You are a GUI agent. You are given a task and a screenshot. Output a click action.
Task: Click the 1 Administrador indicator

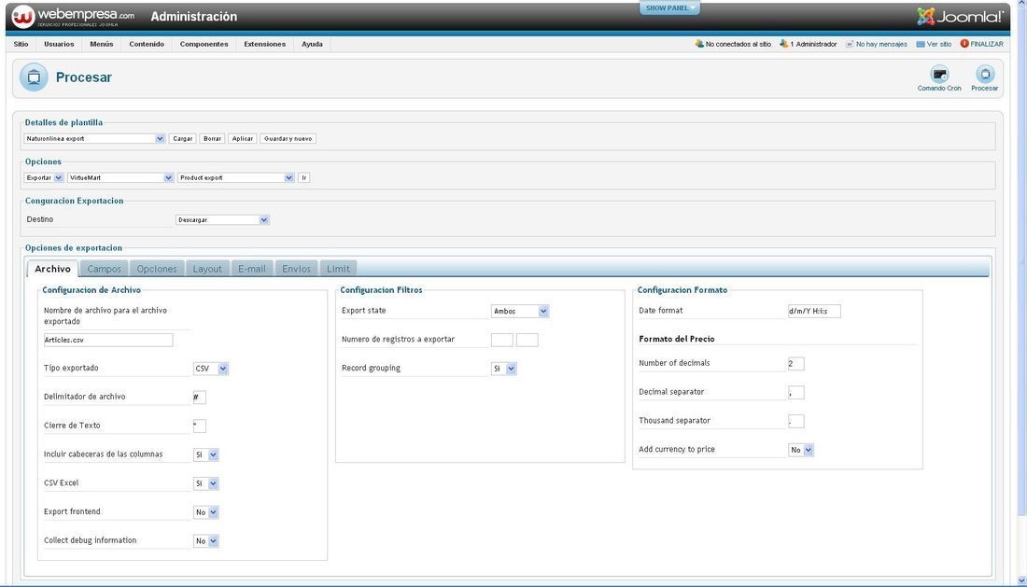pyautogui.click(x=809, y=44)
